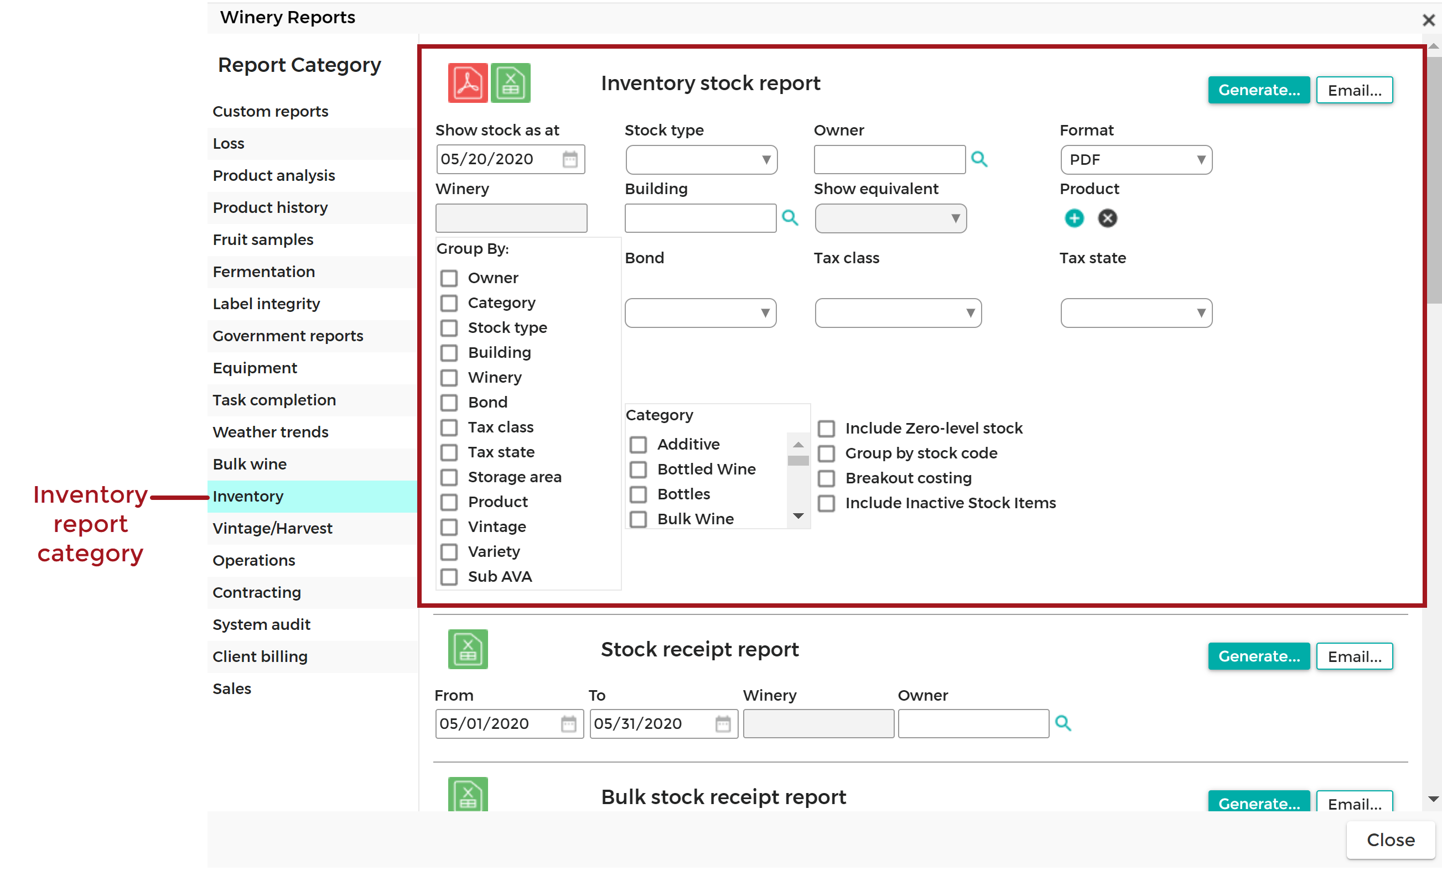Search Building with magnifier icon
Viewport: 1442px width, 871px height.
point(790,217)
